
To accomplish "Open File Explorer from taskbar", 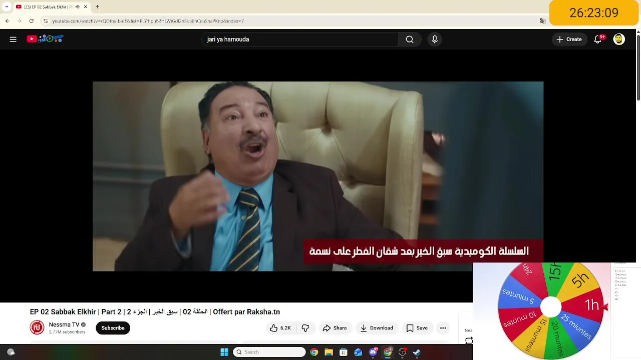I will point(329,352).
